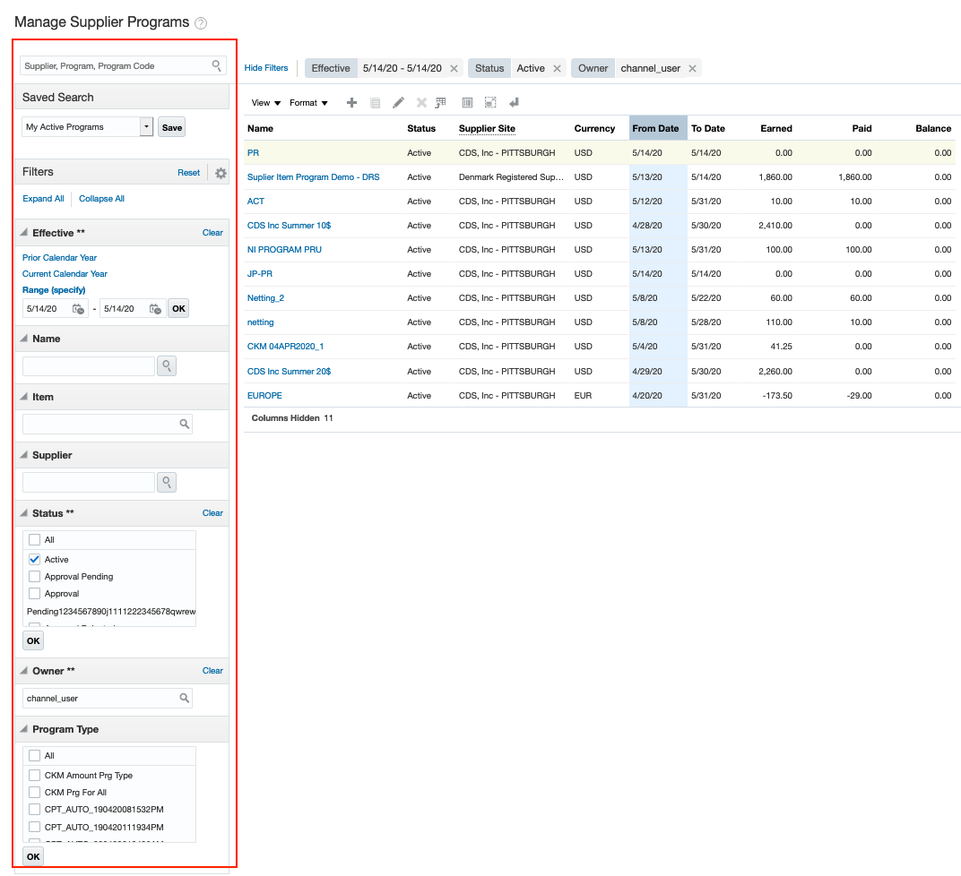Click the Freeze columns icon

tap(467, 102)
